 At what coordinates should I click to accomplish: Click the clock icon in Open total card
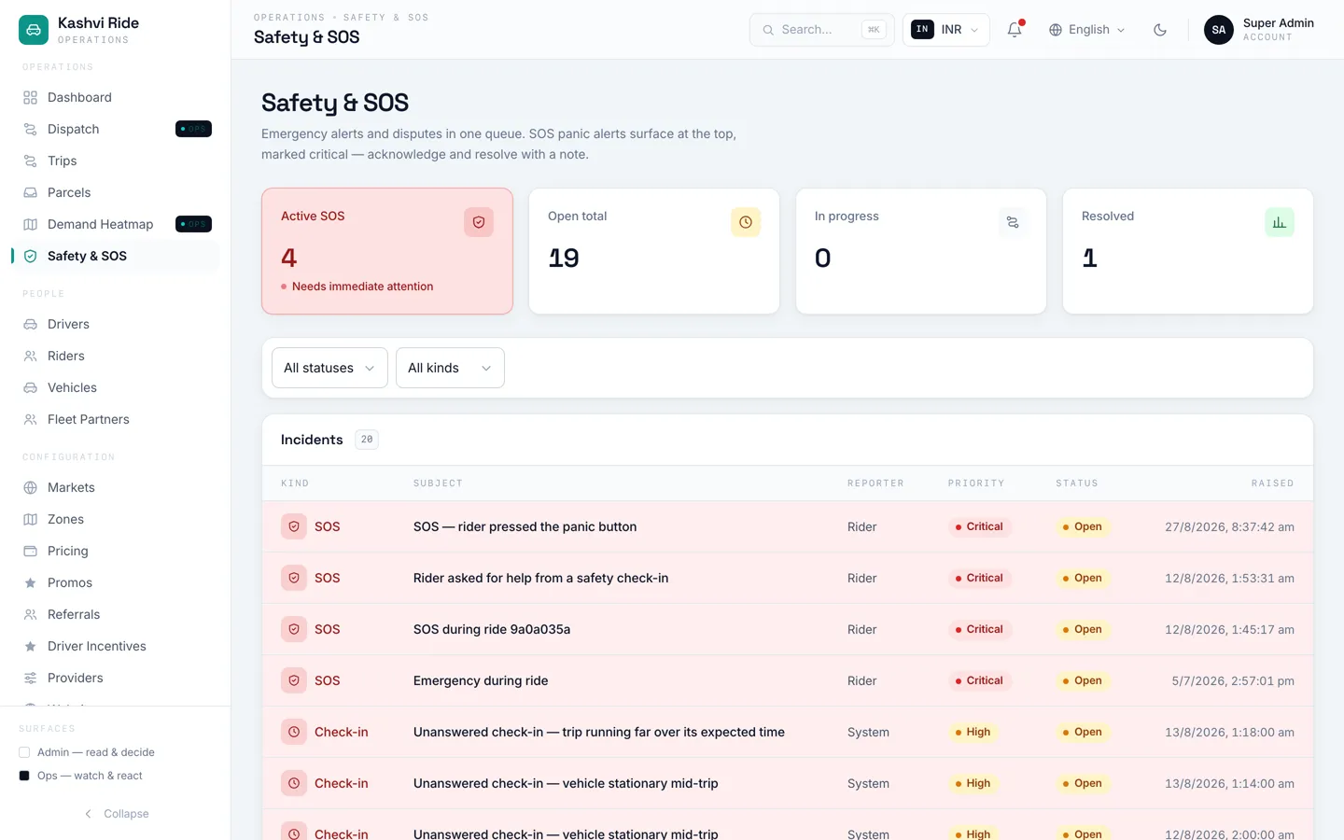pos(746,222)
